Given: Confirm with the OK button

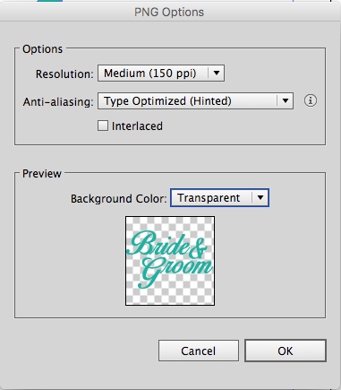Looking at the screenshot, I should tap(286, 351).
